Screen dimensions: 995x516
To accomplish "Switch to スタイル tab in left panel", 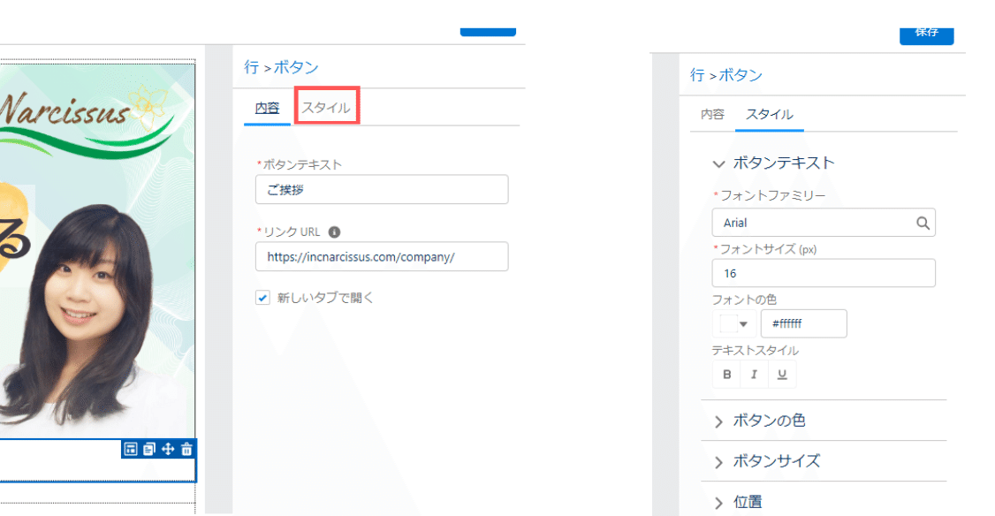I will click(326, 107).
